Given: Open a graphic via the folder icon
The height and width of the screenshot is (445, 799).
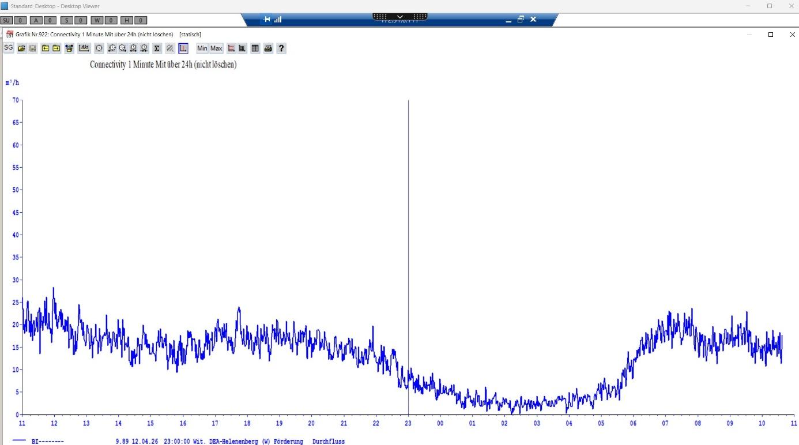Looking at the screenshot, I should (21, 48).
